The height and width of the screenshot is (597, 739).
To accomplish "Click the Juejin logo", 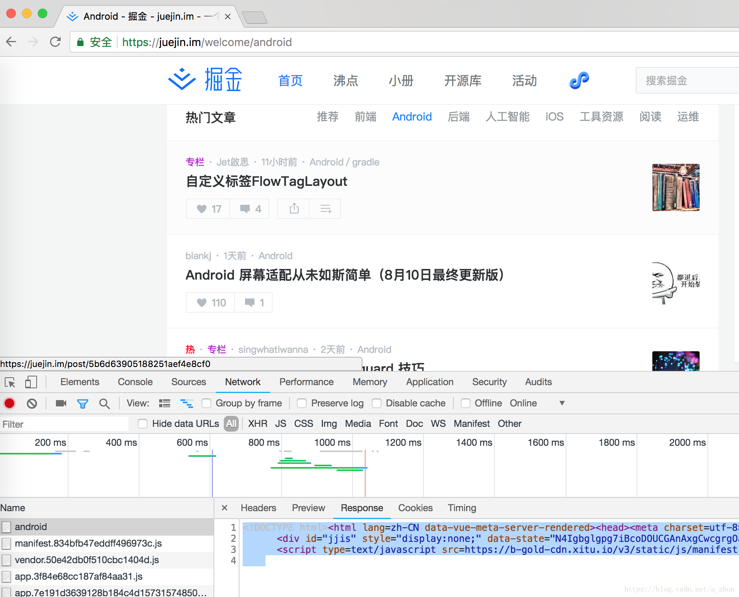I will (x=205, y=80).
